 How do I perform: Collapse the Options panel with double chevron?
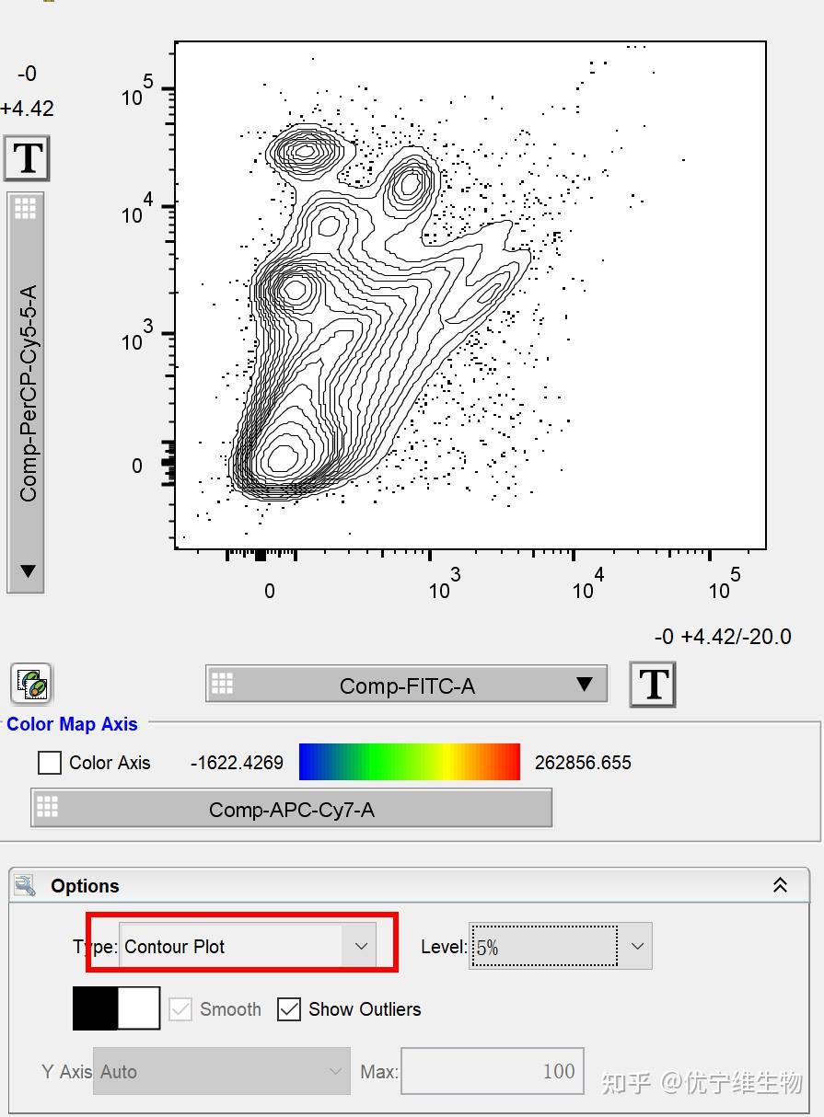780,885
